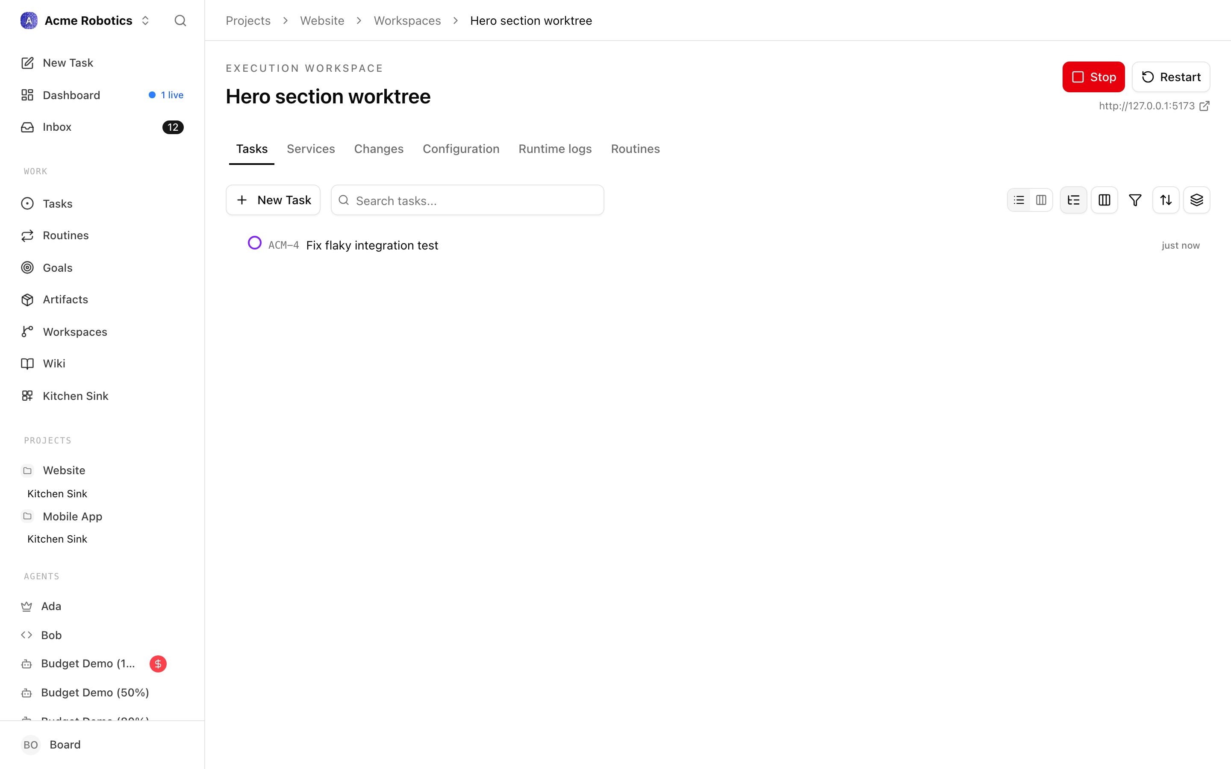
Task: Click the red dollar budget badge
Action: 158,664
